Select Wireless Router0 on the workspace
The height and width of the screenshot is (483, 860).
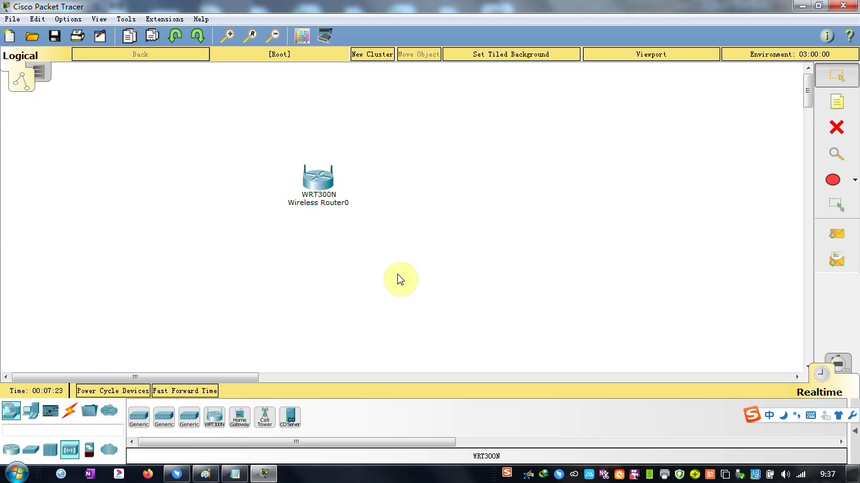318,178
